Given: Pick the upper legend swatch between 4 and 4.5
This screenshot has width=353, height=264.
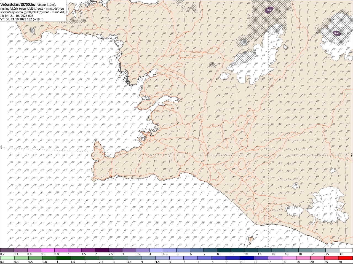Looking at the screenshot, I should [156, 250].
